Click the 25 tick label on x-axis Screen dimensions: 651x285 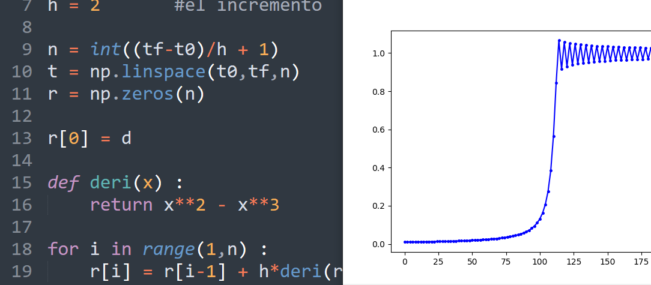(438, 262)
